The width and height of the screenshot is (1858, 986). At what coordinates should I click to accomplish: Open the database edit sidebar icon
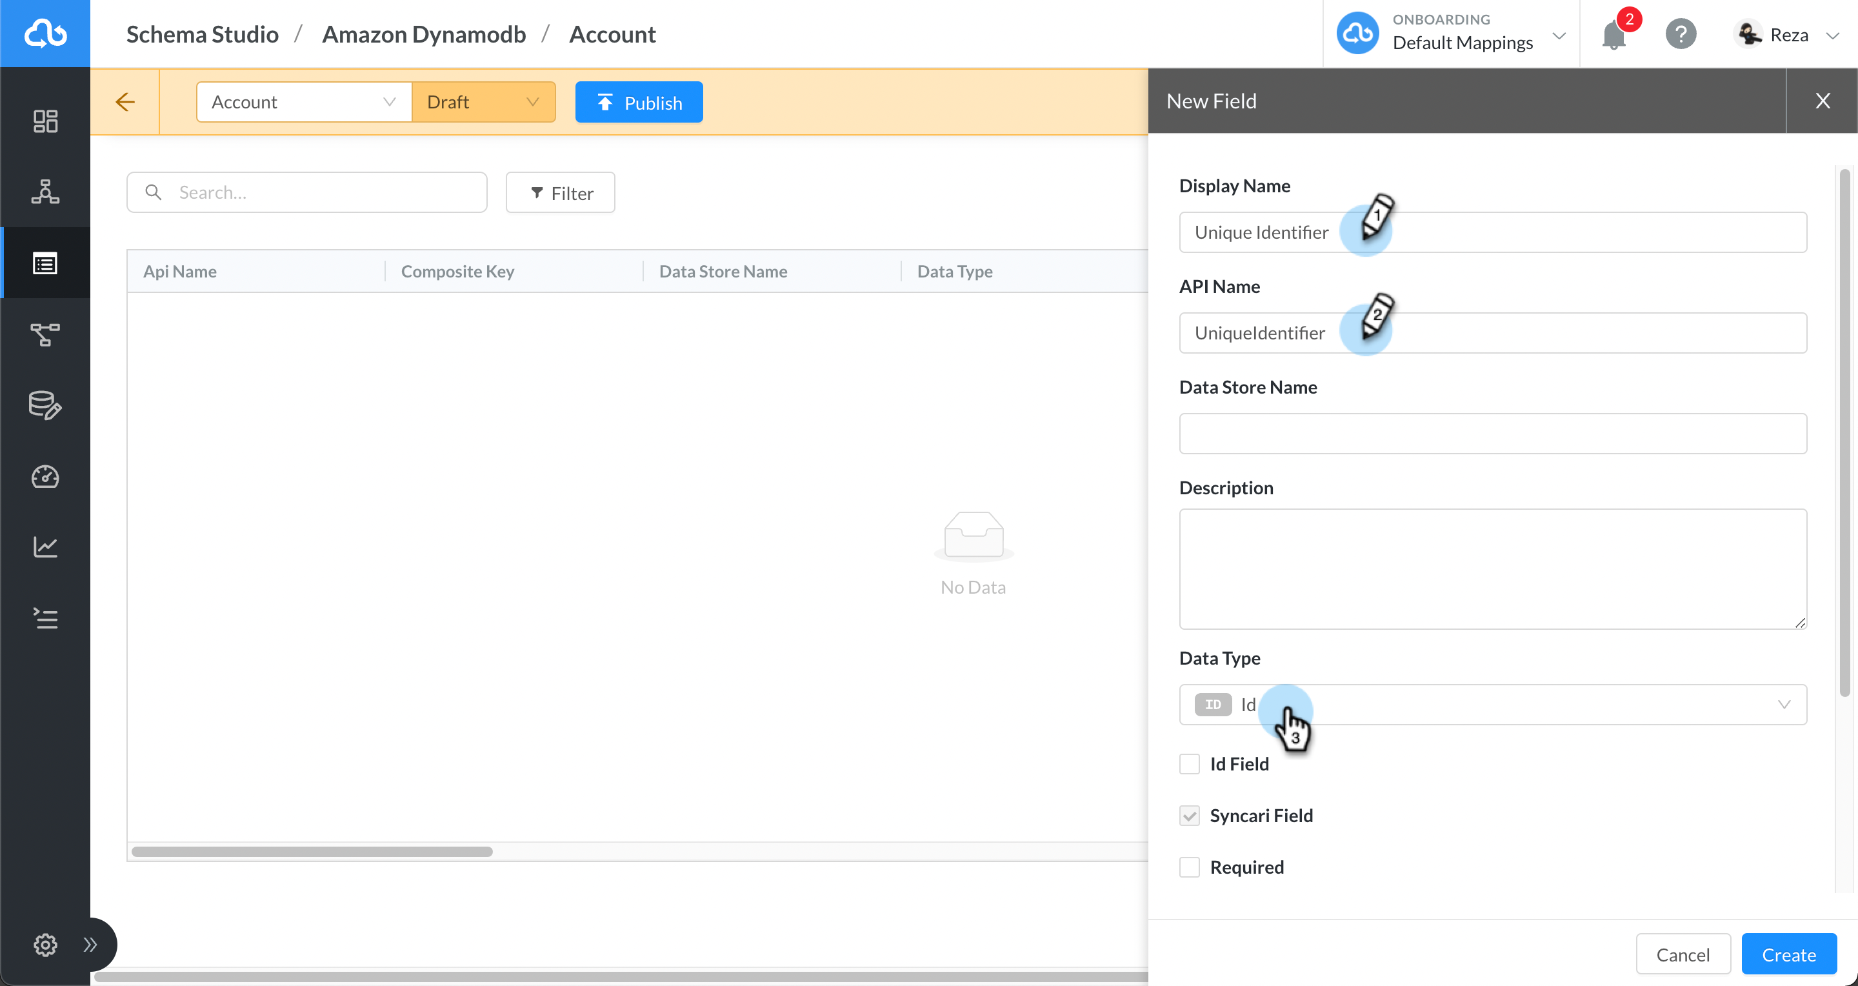[45, 405]
